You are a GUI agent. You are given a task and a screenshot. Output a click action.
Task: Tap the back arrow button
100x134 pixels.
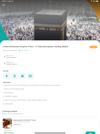point(4,5)
